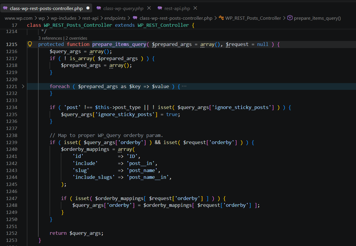Image resolution: width=356 pixels, height=246 pixels.
Task: Click line number 1234 in the gutter
Action: (x=12, y=107)
